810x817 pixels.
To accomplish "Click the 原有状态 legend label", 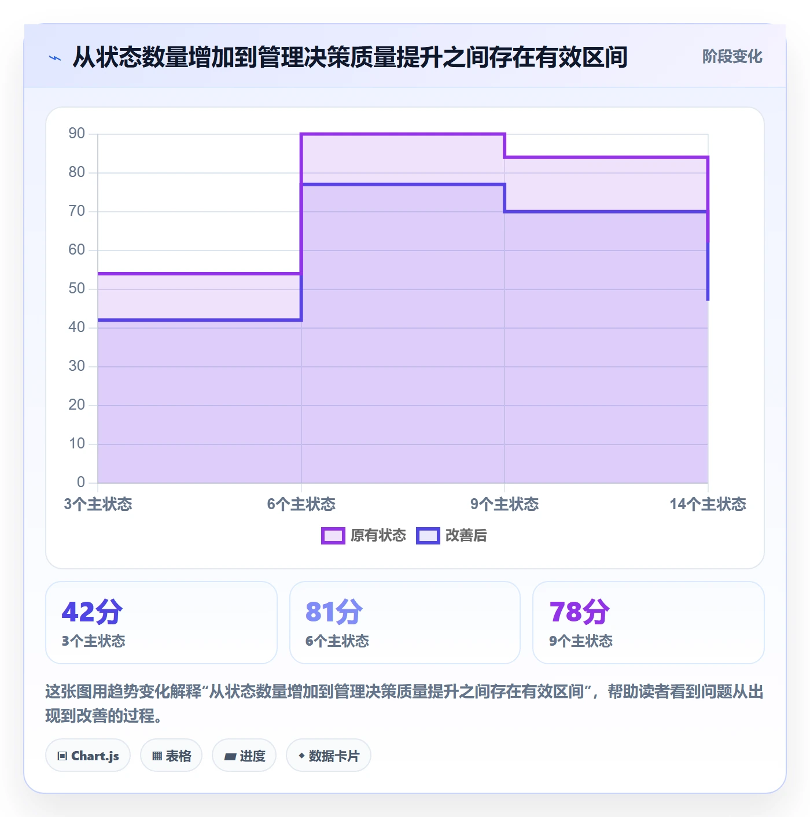I will tap(378, 536).
